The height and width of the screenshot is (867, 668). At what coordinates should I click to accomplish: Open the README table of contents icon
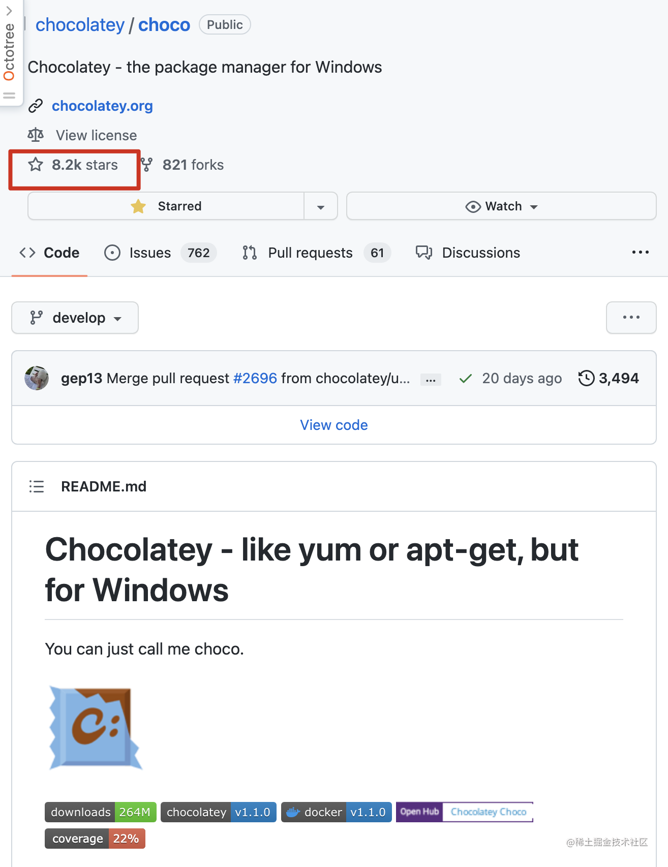point(37,486)
